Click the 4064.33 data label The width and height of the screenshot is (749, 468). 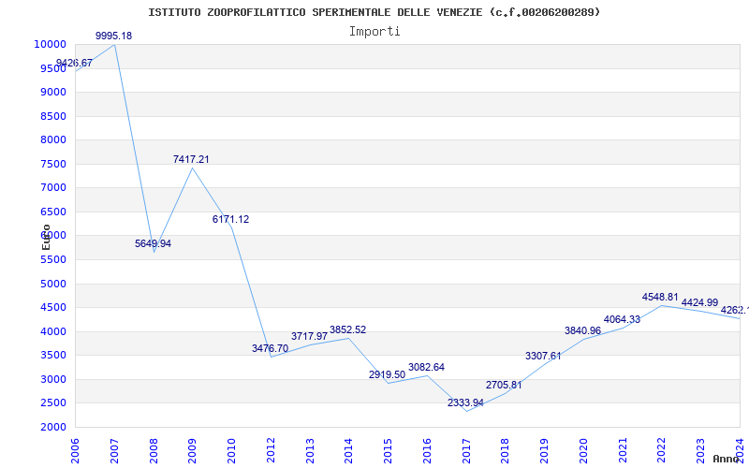pyautogui.click(x=622, y=320)
